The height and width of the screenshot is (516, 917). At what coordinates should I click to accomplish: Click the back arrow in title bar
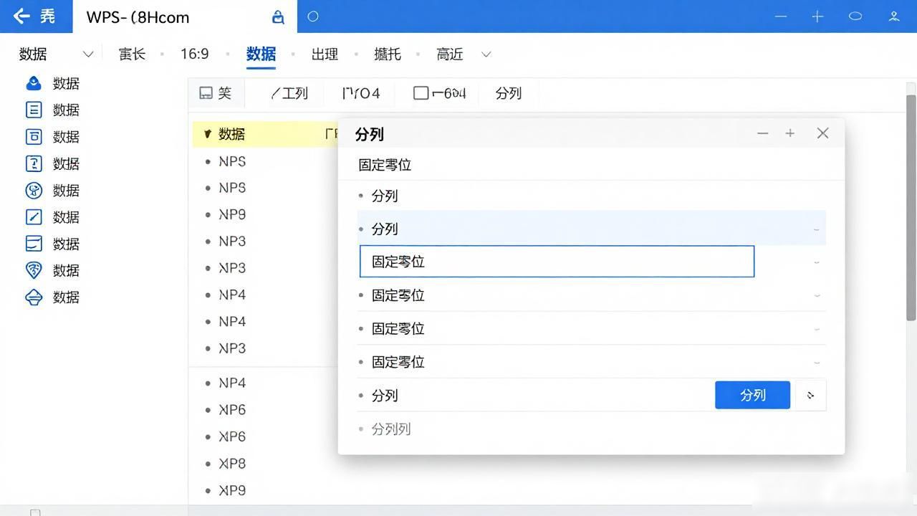[x=21, y=16]
